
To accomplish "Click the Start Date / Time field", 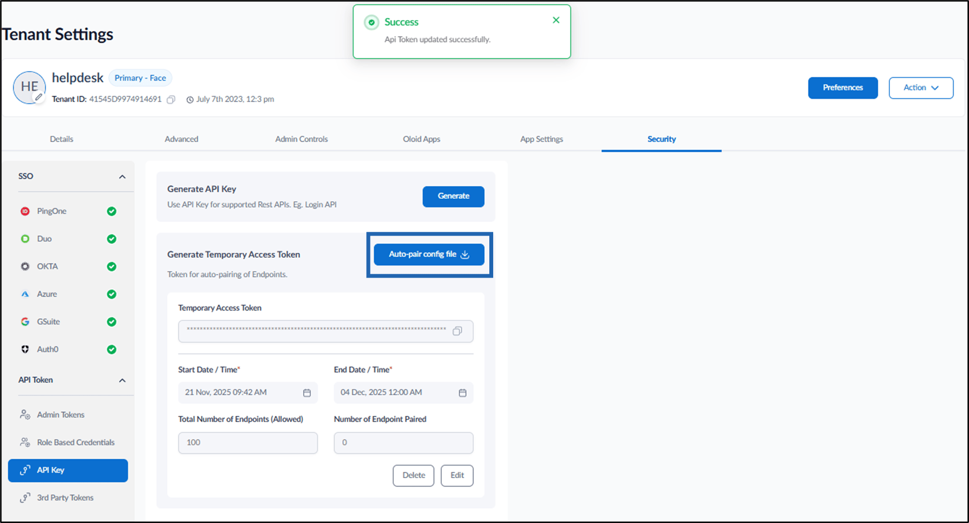I will [248, 393].
